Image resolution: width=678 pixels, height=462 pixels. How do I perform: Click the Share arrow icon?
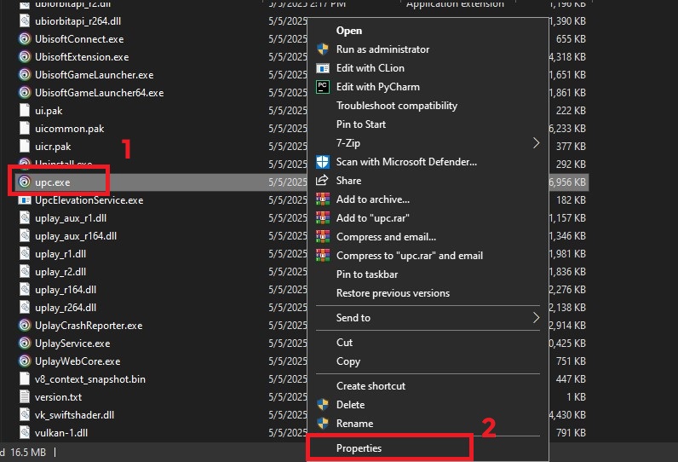pyautogui.click(x=323, y=181)
